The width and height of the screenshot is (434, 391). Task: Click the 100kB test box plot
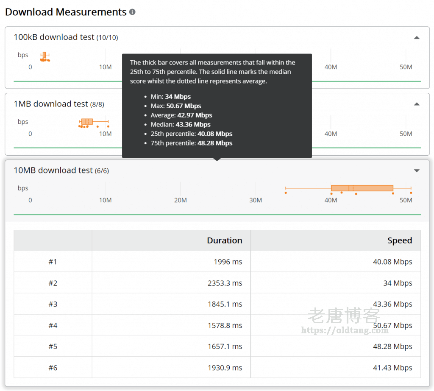click(x=45, y=56)
